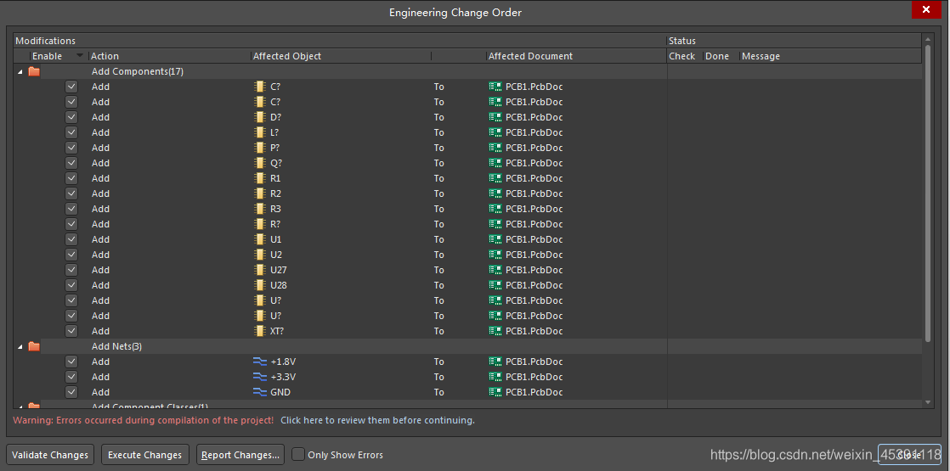Click the component icon beside Q?

pyautogui.click(x=260, y=163)
